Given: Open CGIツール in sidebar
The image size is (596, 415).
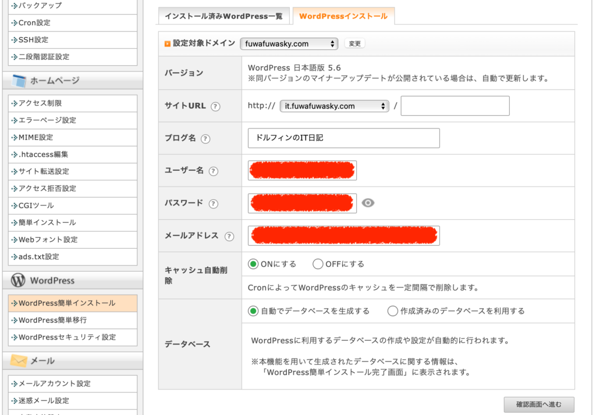Looking at the screenshot, I should tap(73, 206).
